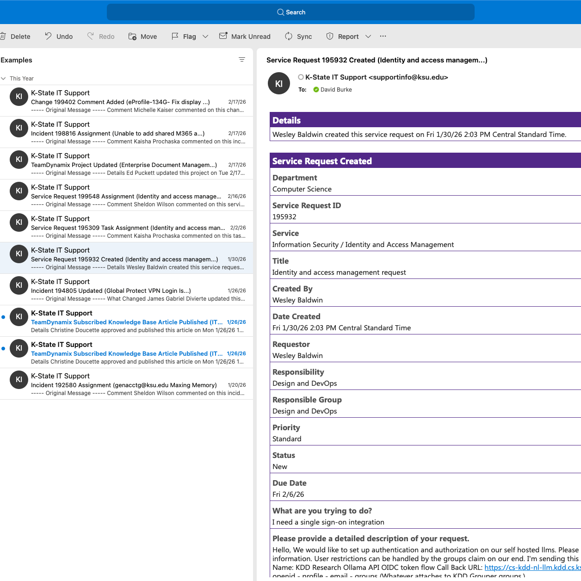The height and width of the screenshot is (581, 581).
Task: Click the sender avatar in reading pane
Action: (279, 83)
